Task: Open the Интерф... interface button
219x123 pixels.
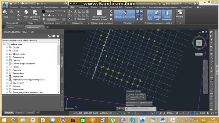Action: [180, 14]
